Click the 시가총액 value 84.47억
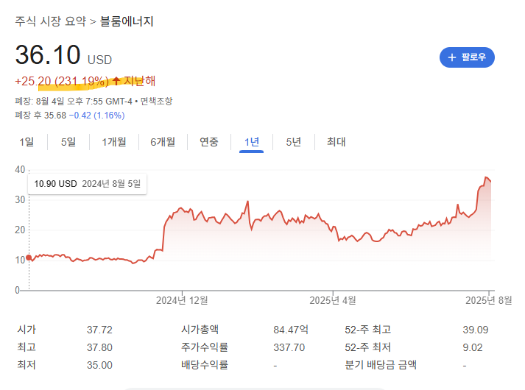525x390 pixels. [291, 330]
